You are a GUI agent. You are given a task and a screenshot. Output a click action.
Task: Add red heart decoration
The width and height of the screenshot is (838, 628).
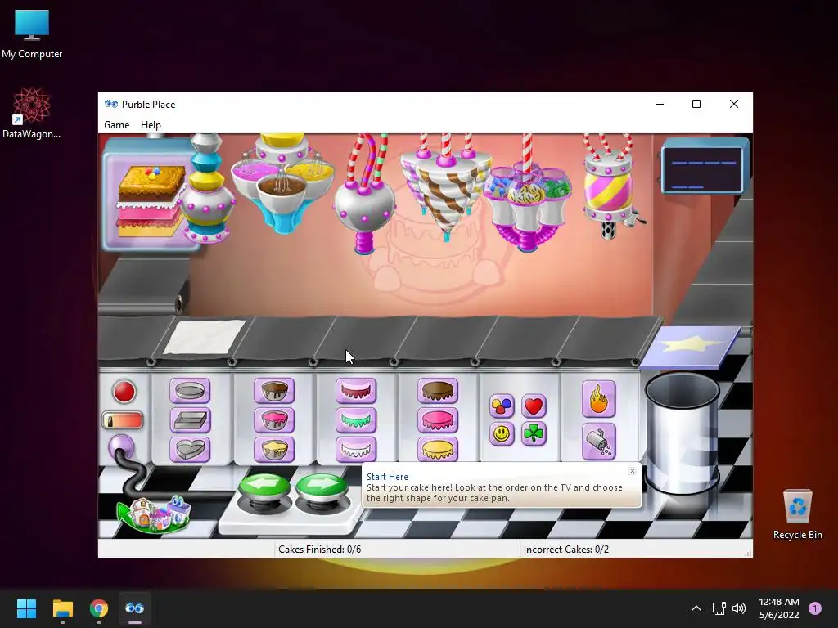534,406
